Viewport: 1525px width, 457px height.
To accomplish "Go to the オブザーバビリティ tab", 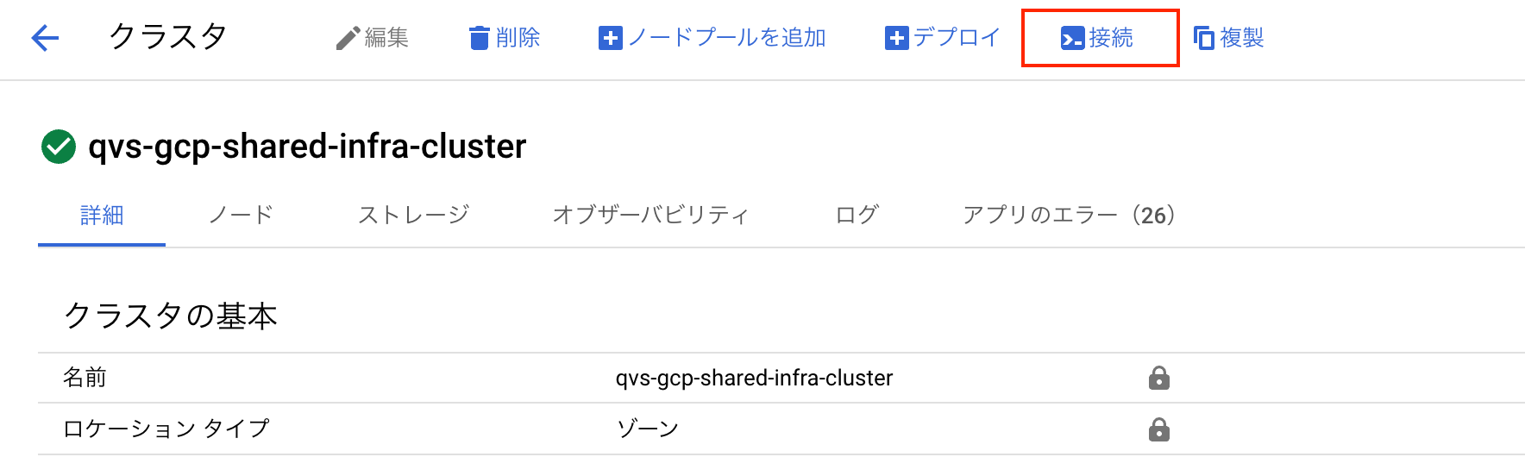I will point(650,216).
